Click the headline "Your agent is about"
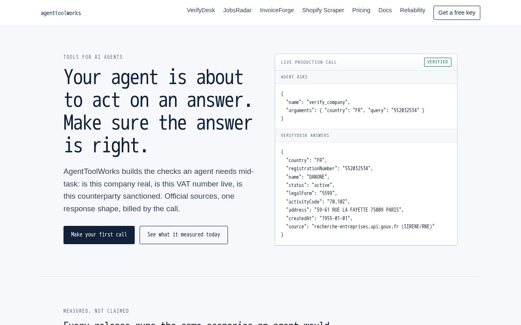The height and width of the screenshot is (325, 521). [153, 78]
